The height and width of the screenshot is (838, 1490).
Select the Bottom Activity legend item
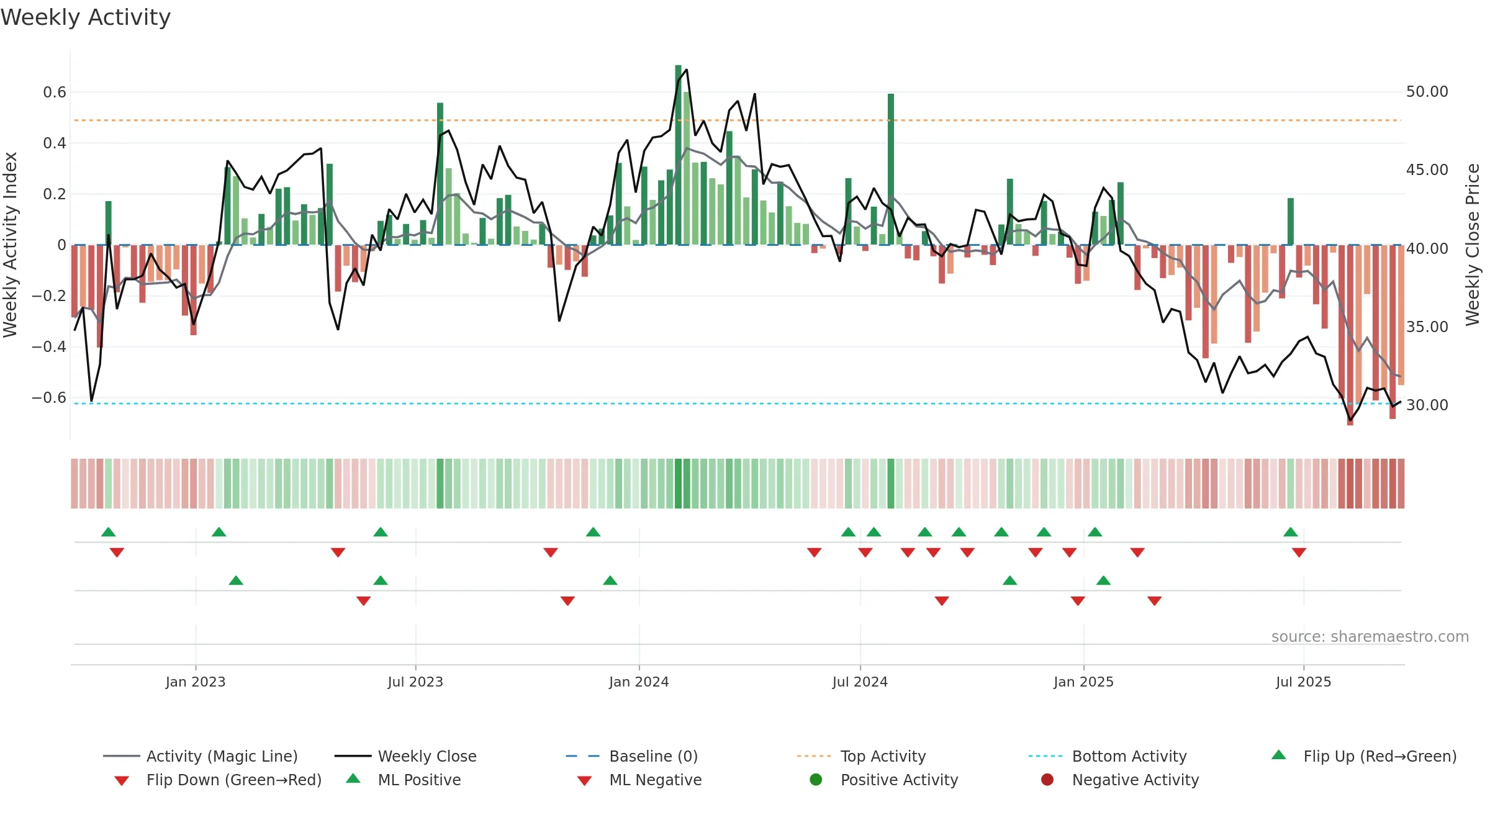coord(1108,756)
